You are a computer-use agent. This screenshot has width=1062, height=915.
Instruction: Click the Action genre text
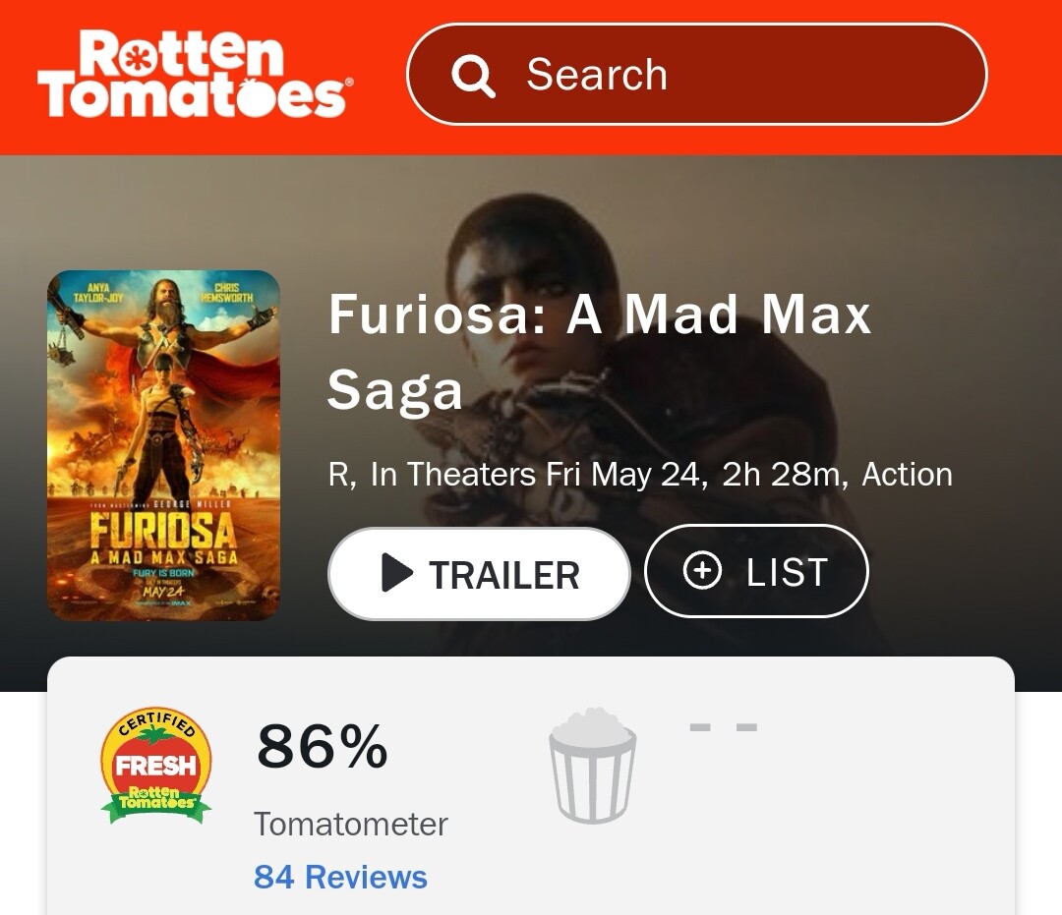point(907,475)
